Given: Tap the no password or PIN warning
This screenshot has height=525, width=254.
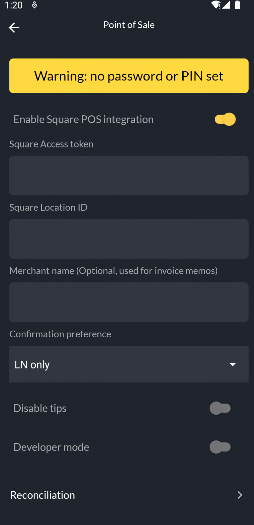Looking at the screenshot, I should tap(129, 76).
